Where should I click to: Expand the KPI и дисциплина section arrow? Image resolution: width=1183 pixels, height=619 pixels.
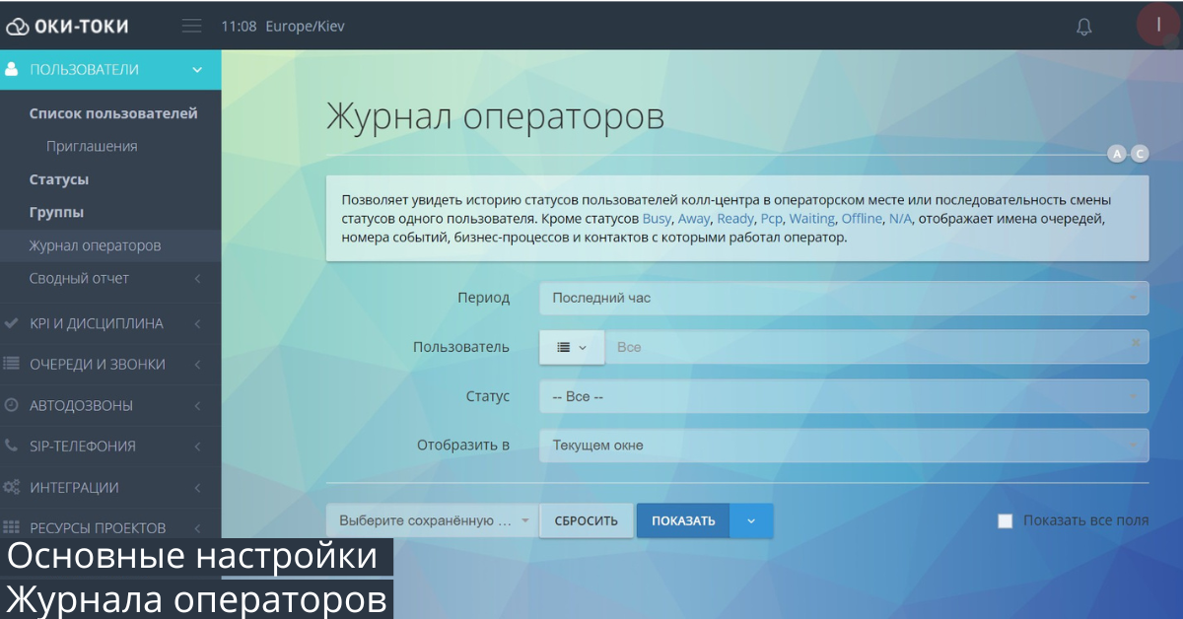tap(197, 323)
